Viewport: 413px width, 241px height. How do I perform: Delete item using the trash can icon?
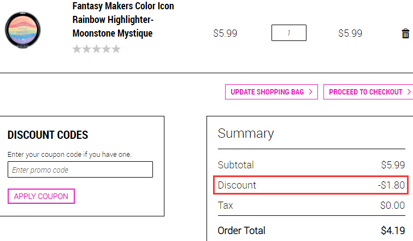405,34
